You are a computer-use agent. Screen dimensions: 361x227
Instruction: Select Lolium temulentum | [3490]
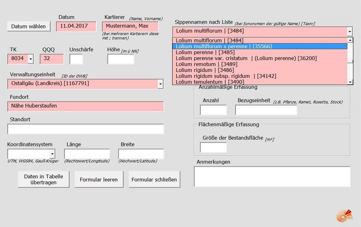[260, 82]
